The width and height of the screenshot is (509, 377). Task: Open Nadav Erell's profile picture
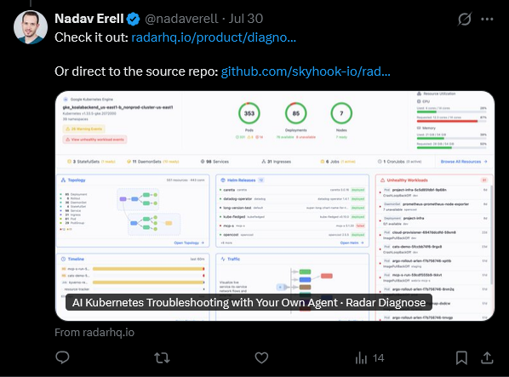coord(31,27)
